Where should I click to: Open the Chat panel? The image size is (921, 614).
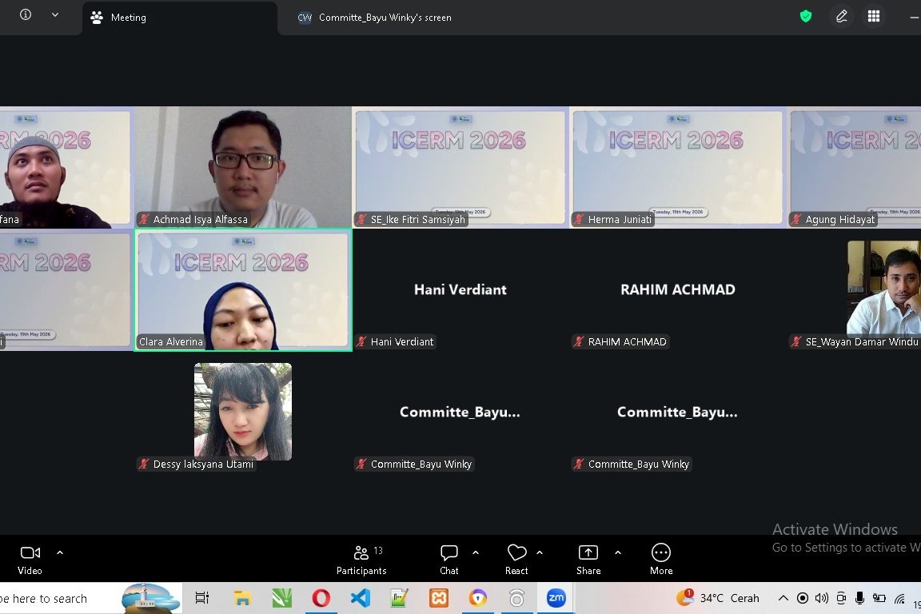tap(449, 560)
